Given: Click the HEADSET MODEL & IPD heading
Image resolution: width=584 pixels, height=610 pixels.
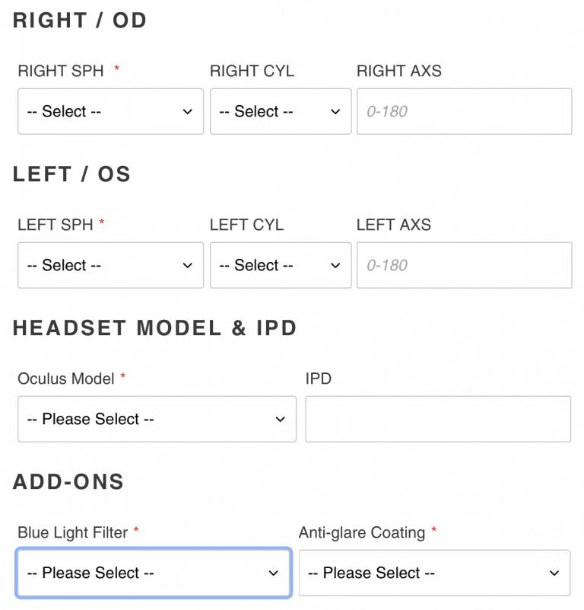Looking at the screenshot, I should click(x=155, y=327).
